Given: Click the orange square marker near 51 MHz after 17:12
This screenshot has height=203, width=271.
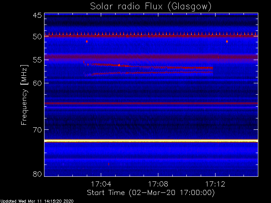Looking at the screenshot, I should click(227, 41).
